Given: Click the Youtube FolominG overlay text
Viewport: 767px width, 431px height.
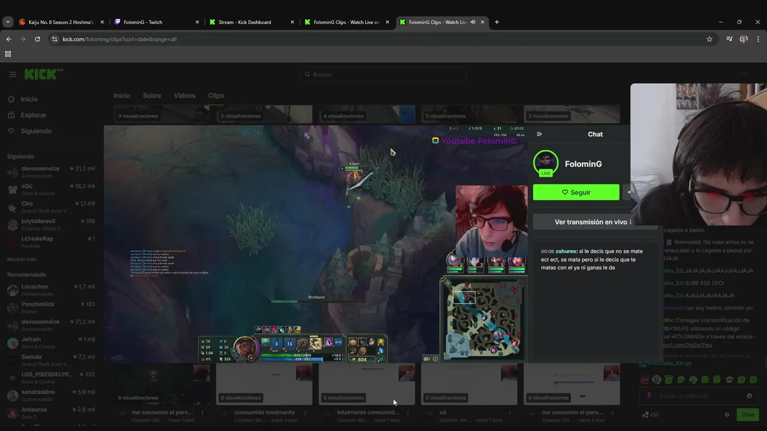Looking at the screenshot, I should click(x=479, y=141).
